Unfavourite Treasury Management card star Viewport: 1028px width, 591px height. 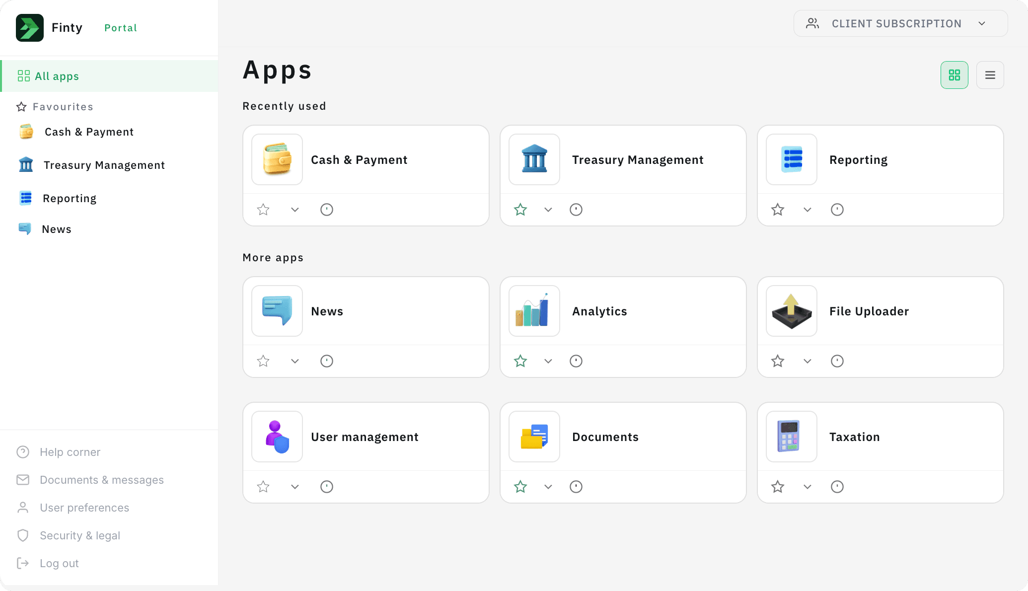520,210
